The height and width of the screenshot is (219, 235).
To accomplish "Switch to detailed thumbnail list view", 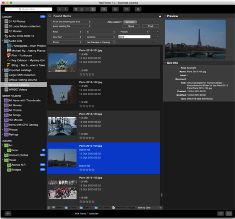I will pyautogui.click(x=93, y=9).
